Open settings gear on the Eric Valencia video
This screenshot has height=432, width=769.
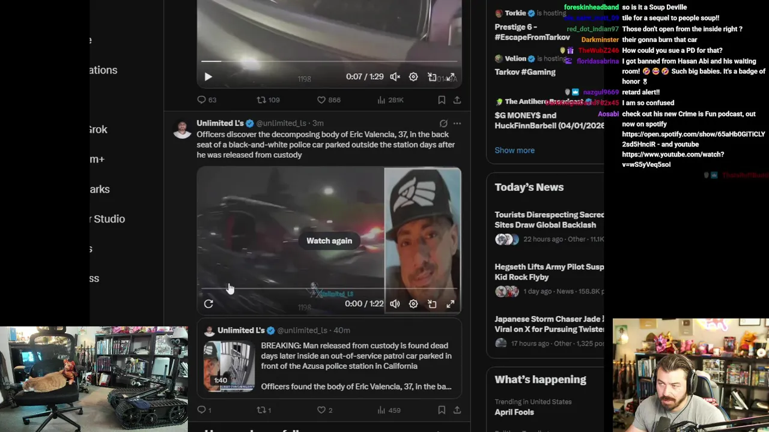(413, 304)
